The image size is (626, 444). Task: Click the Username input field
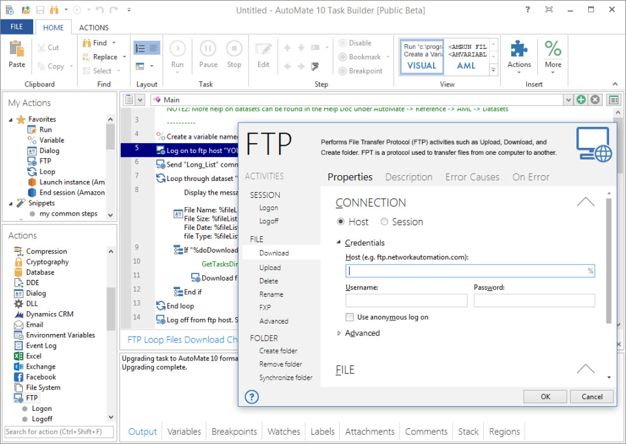point(406,301)
